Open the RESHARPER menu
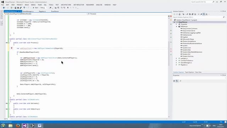The image size is (227, 128). click(90, 5)
